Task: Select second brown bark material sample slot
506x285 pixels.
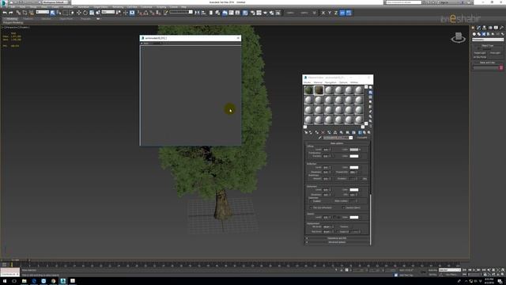Action: pos(319,90)
